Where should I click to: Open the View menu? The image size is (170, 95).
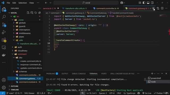[x=31, y=3]
